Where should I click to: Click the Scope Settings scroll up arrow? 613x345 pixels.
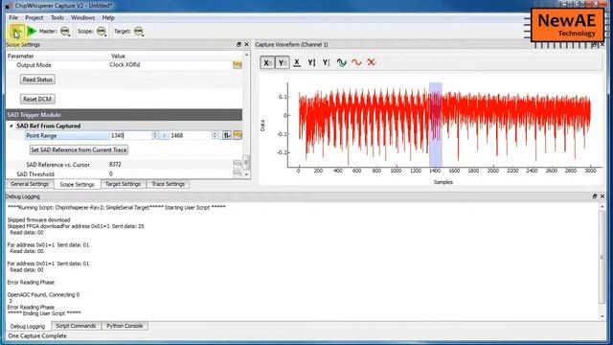point(246,55)
